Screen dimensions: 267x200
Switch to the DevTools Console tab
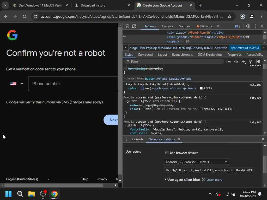[168, 26]
